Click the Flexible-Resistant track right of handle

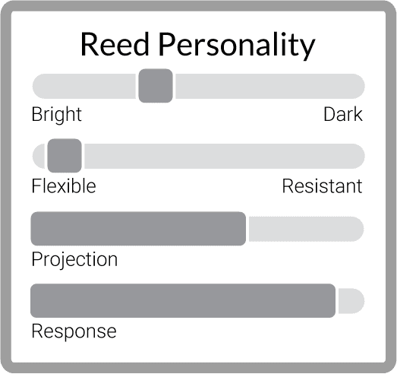click(x=225, y=156)
